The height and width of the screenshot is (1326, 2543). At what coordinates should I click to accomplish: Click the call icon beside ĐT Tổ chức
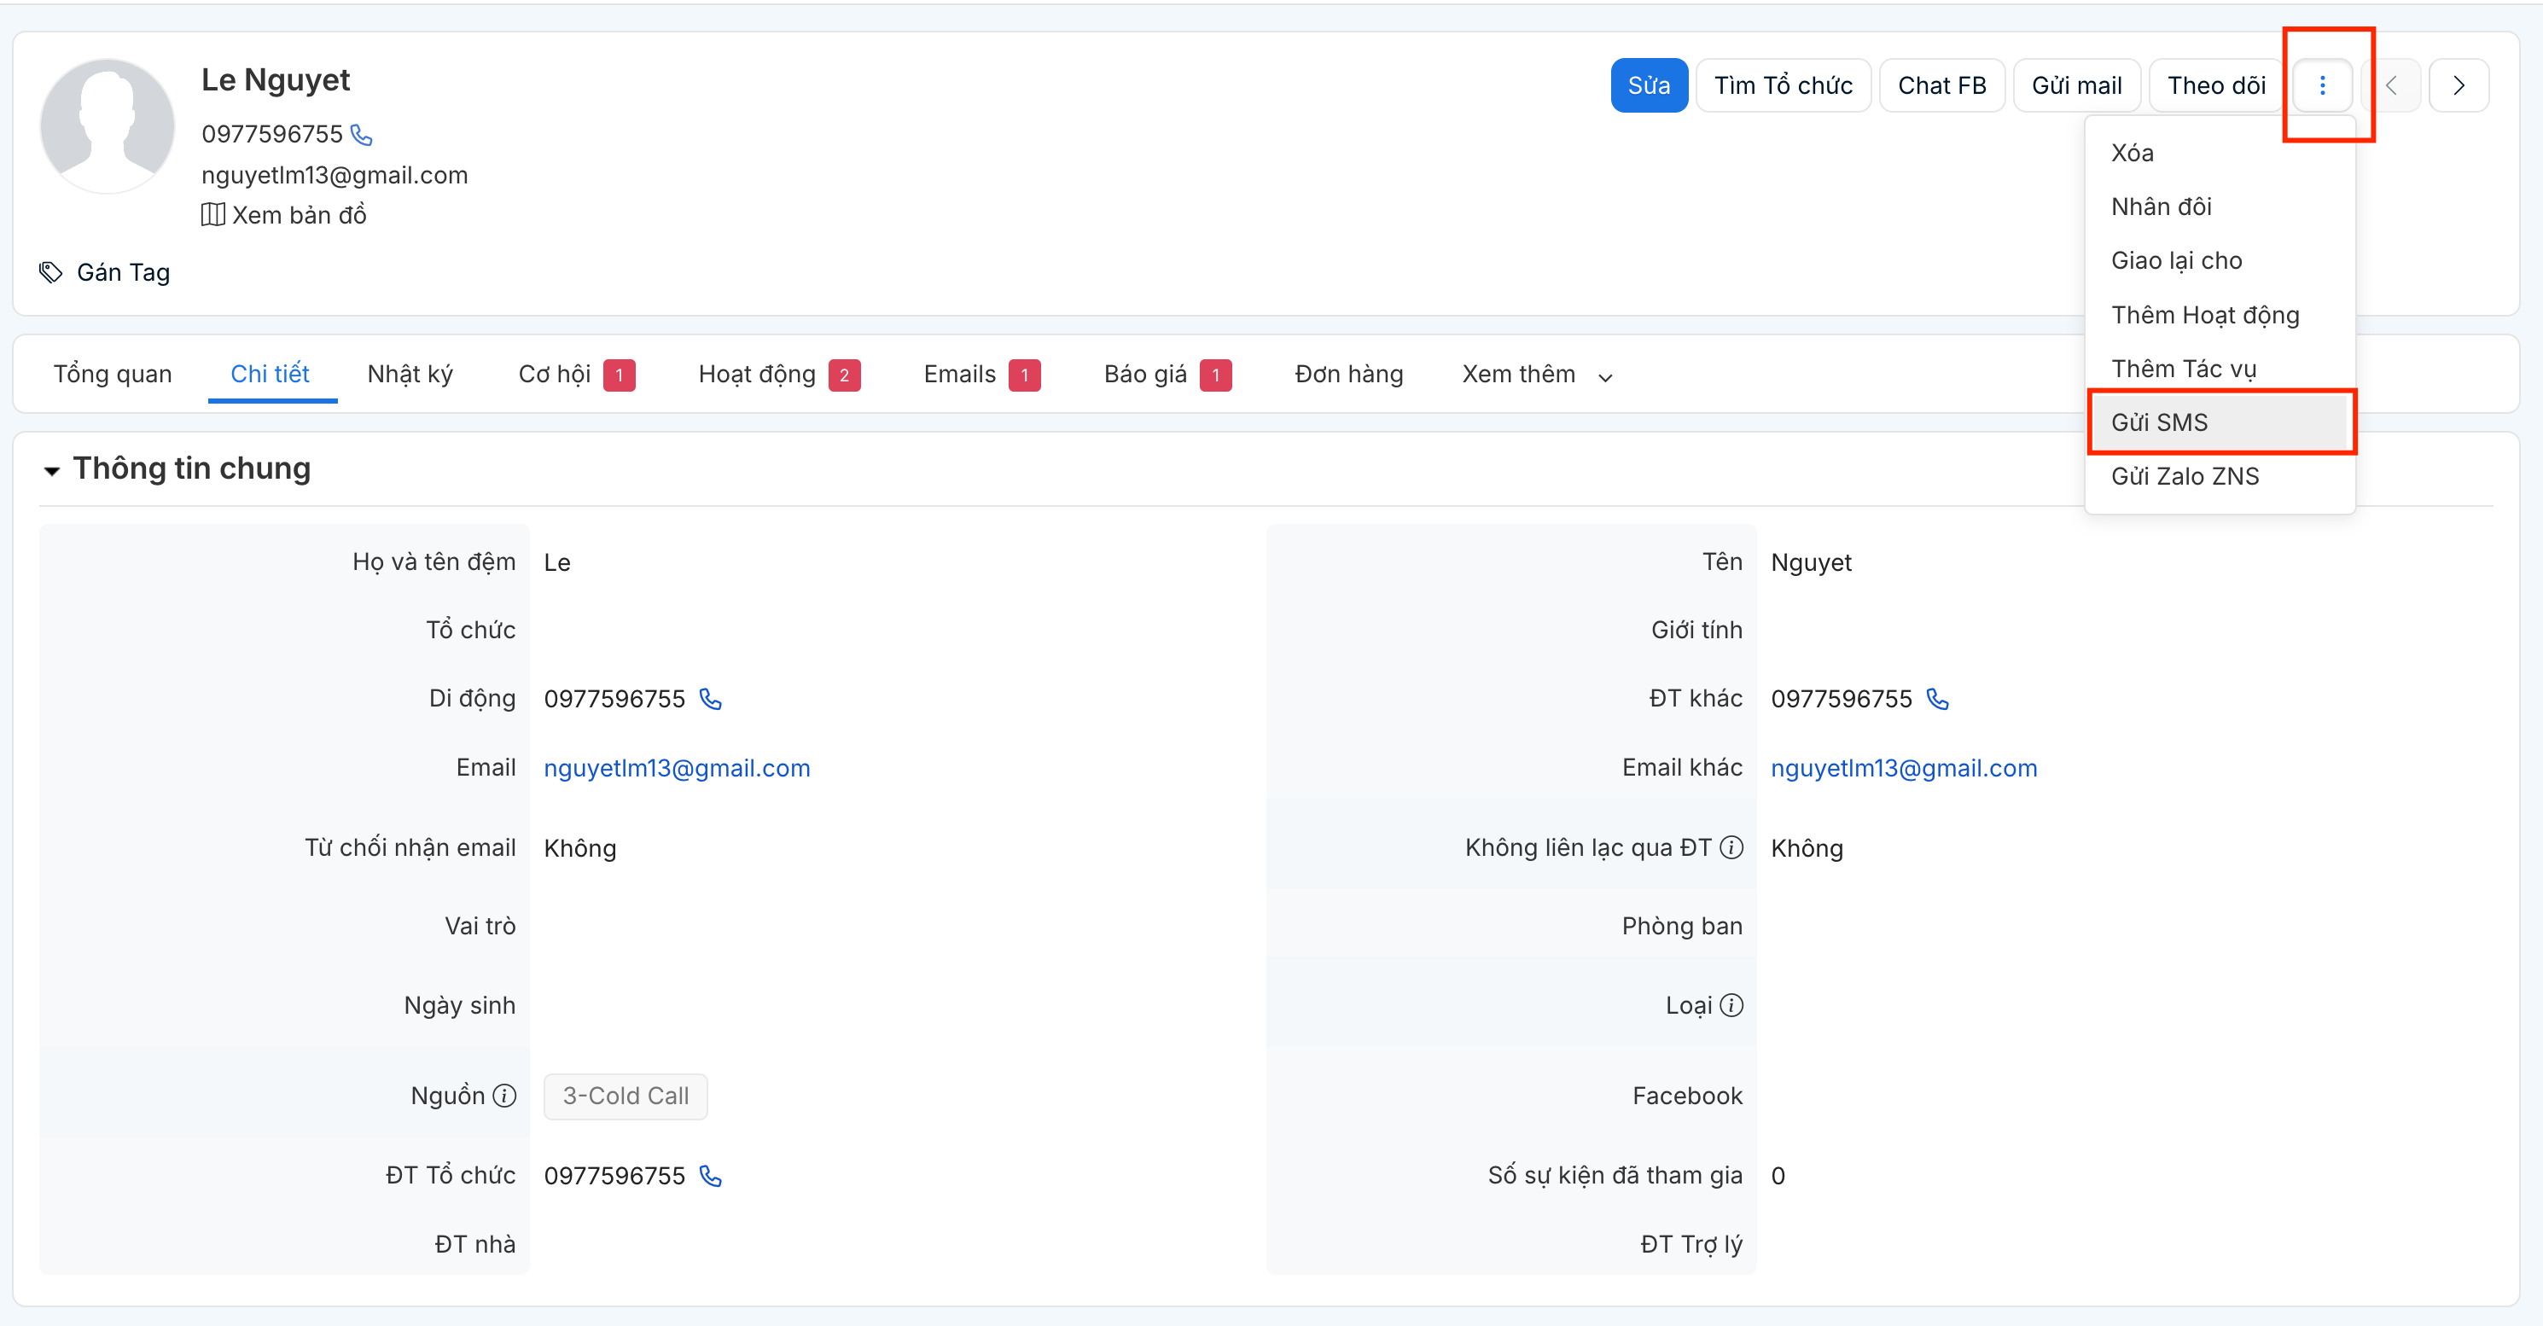pyautogui.click(x=711, y=1176)
